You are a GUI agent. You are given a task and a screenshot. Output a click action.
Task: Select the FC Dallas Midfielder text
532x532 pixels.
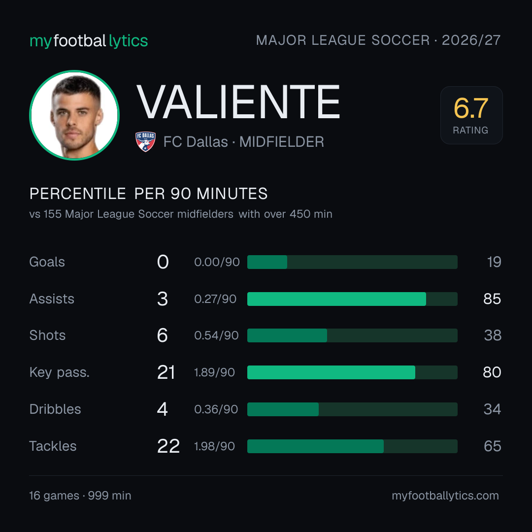(x=244, y=142)
